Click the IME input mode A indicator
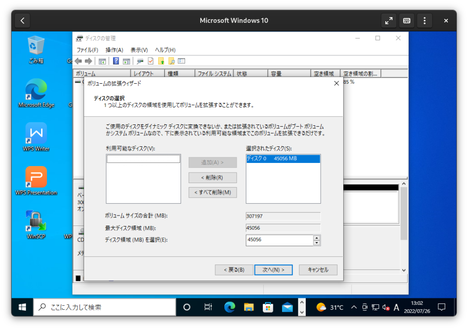 pyautogui.click(x=396, y=307)
